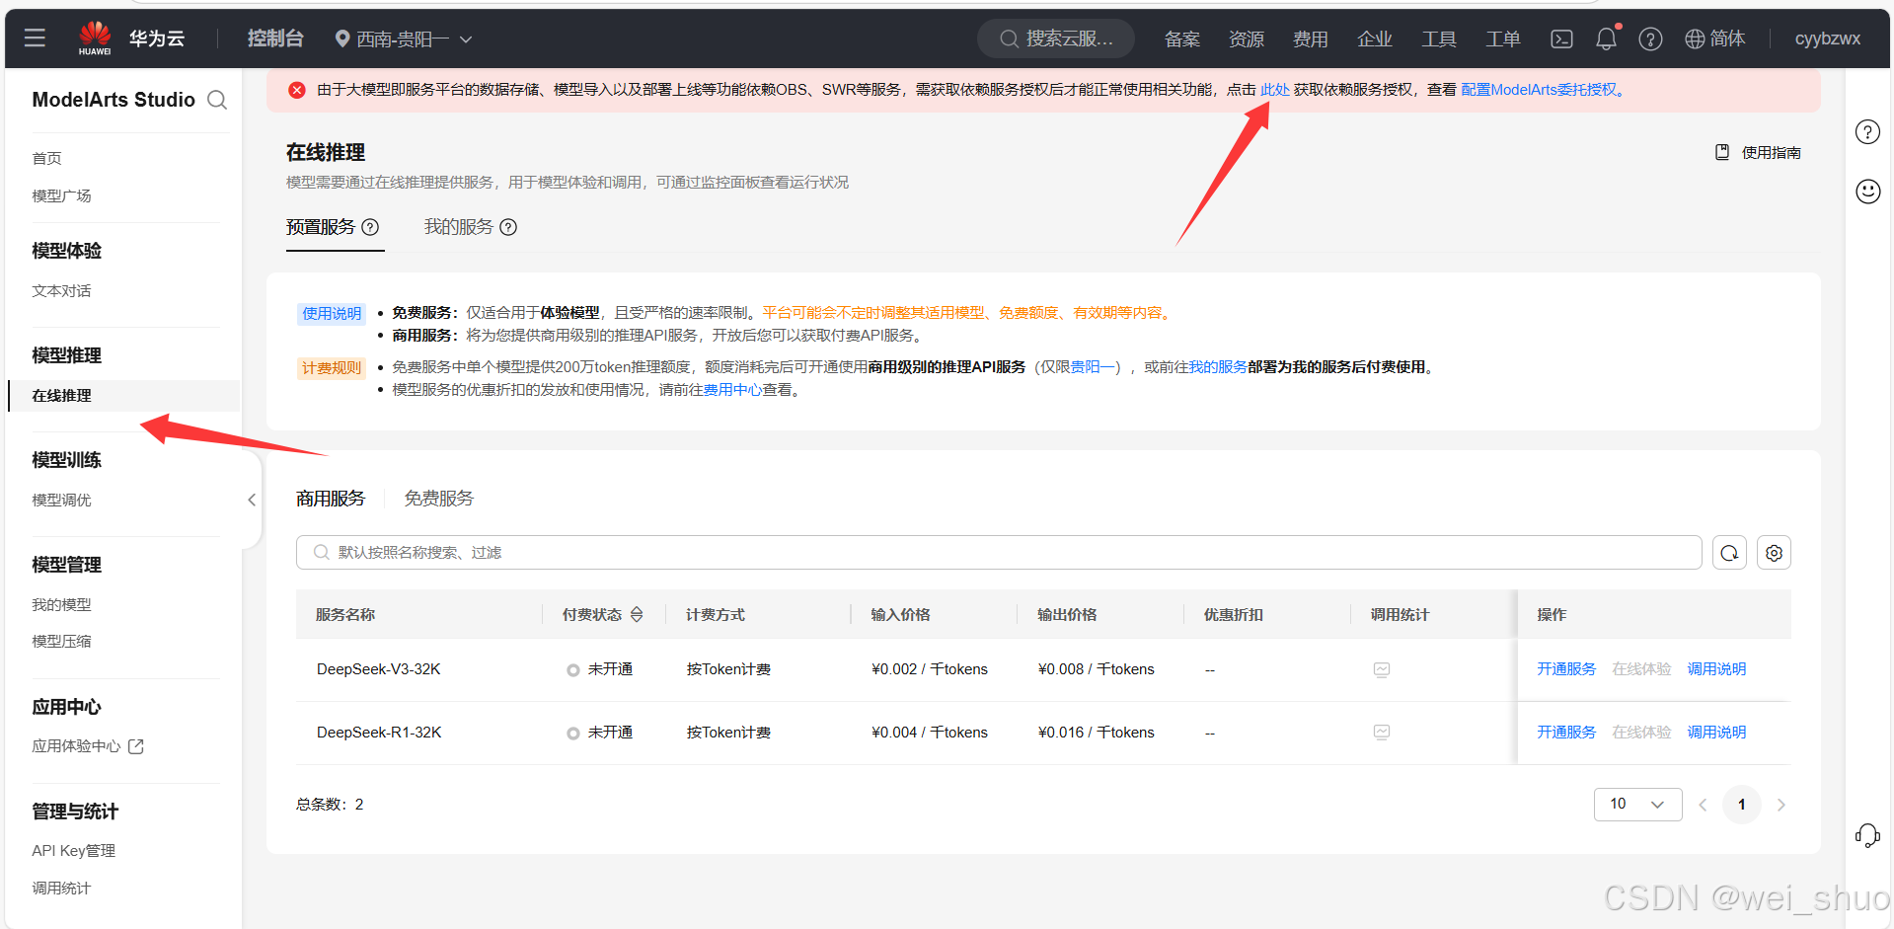Open 企业 in the top menu
The image size is (1894, 929).
(x=1375, y=39)
